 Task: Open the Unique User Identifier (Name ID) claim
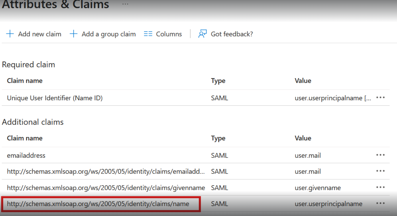click(x=55, y=98)
